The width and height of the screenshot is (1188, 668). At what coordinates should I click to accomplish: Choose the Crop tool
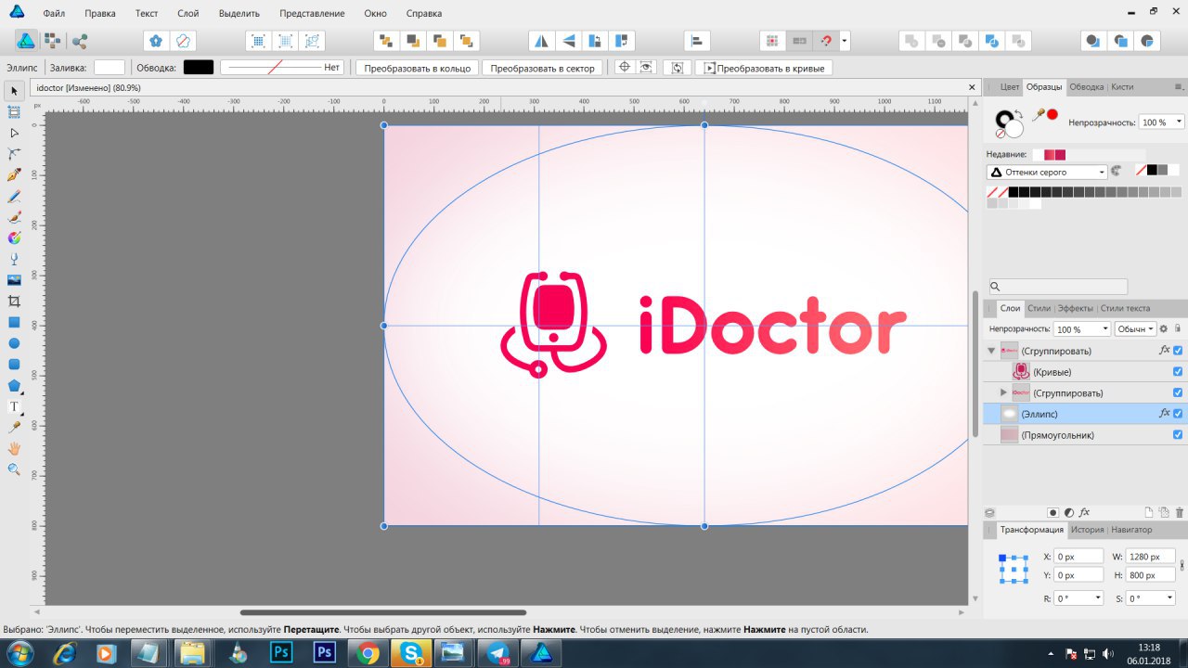point(14,302)
